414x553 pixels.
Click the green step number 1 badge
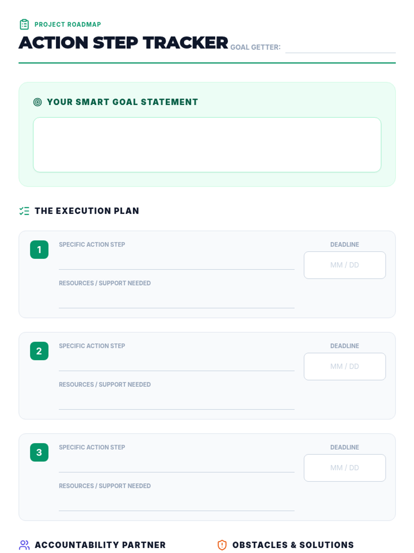point(39,250)
